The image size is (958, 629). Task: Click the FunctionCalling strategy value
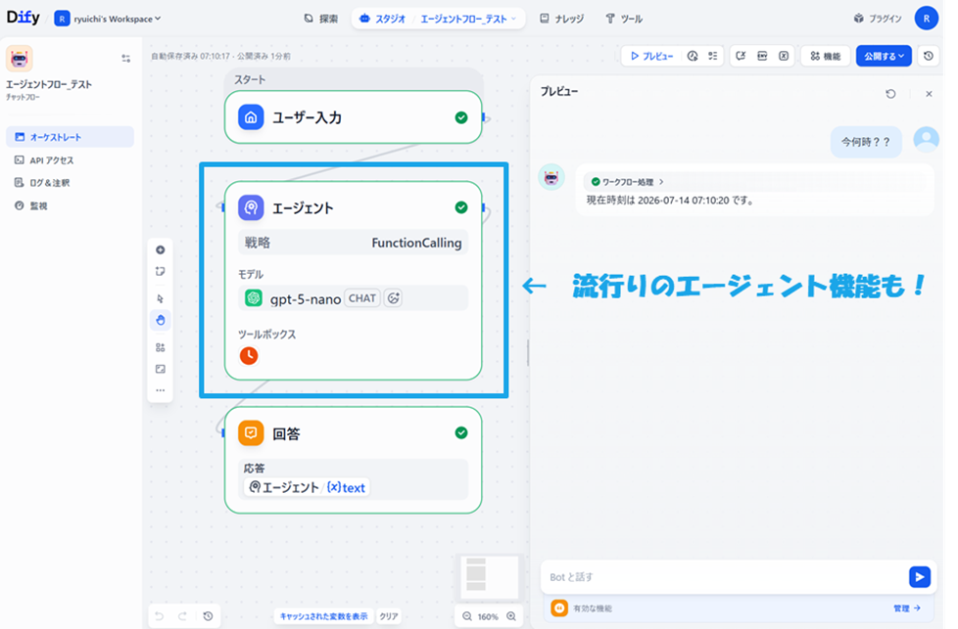pos(416,243)
